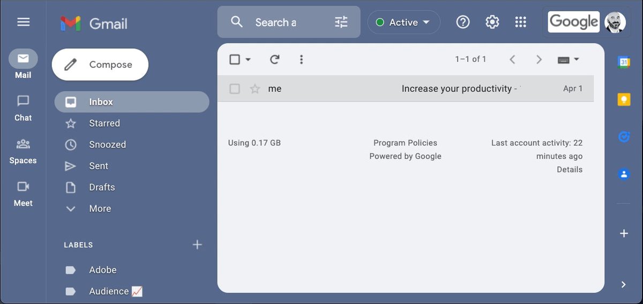
Task: Show search options filter icon
Action: tap(341, 22)
